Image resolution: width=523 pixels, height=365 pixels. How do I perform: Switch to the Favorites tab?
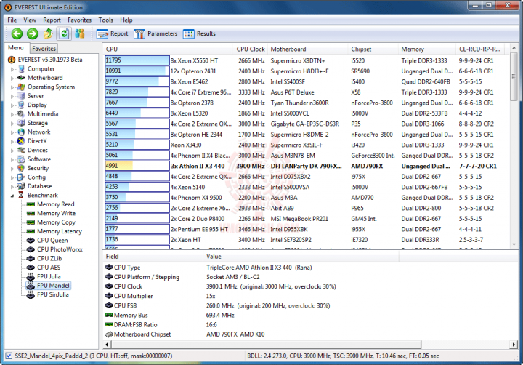click(x=44, y=49)
